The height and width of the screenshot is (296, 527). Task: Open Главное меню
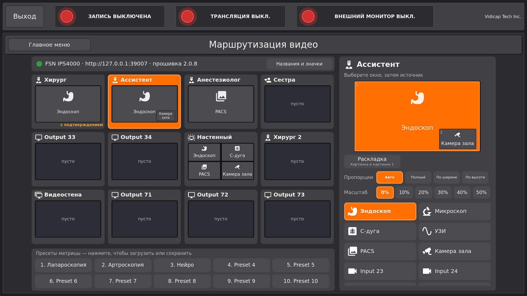49,45
